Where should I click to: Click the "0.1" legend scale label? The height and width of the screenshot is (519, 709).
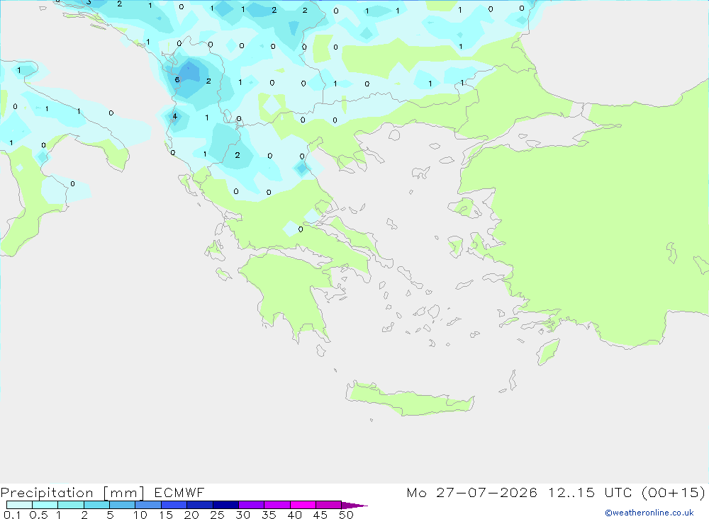click(x=12, y=515)
